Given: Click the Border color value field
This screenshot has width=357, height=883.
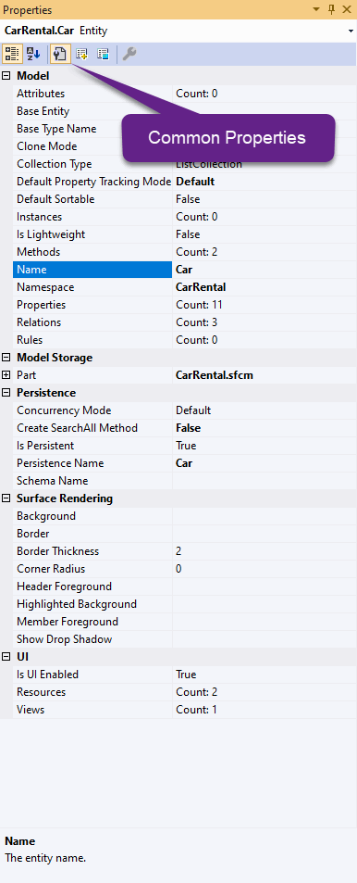Looking at the screenshot, I should (265, 534).
